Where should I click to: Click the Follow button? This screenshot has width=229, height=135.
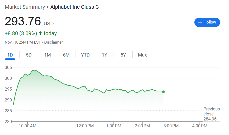tap(207, 22)
